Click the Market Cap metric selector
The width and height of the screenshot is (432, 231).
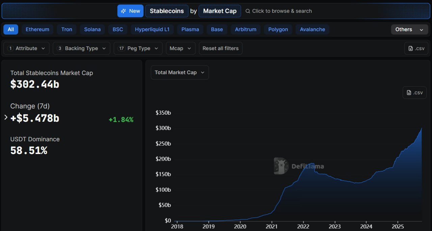click(220, 11)
